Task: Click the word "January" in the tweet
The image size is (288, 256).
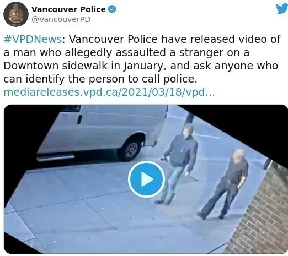Action: 143,66
